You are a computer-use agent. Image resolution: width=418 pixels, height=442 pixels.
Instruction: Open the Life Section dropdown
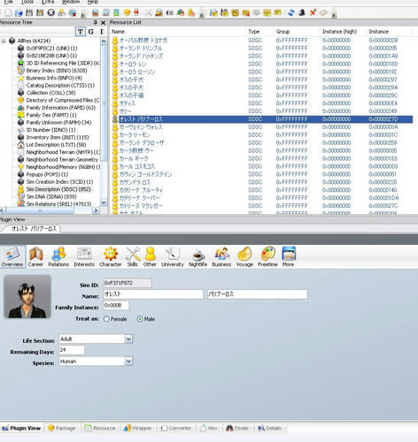(x=128, y=339)
